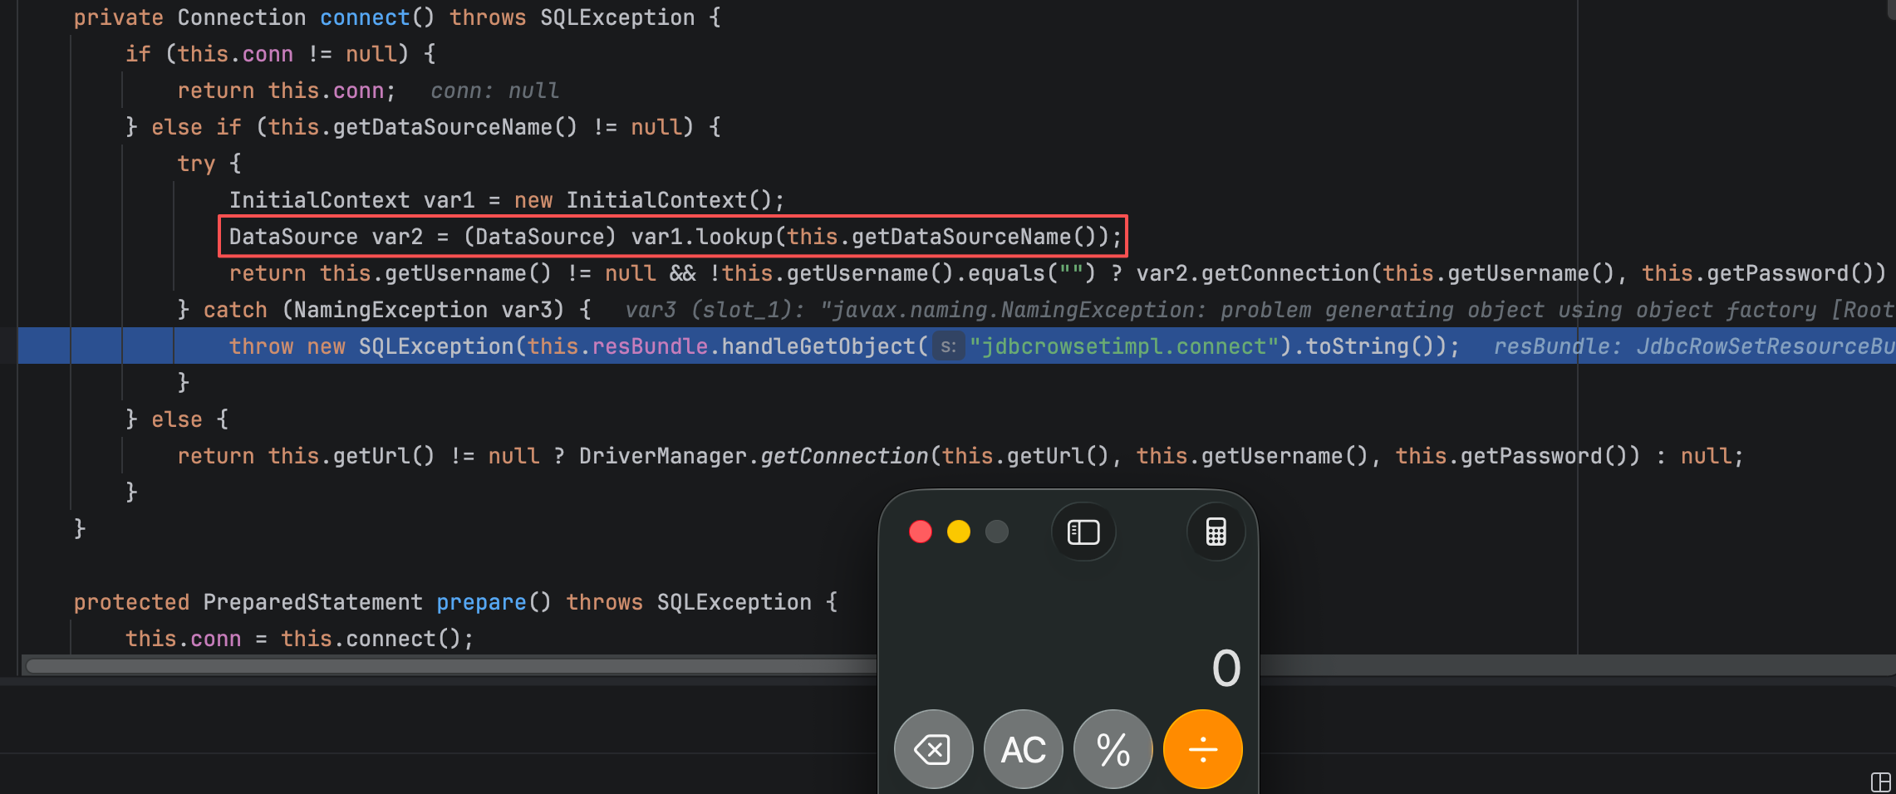Image resolution: width=1896 pixels, height=794 pixels.
Task: Click the s: parameter hint in handleGetObject
Action: tap(949, 346)
